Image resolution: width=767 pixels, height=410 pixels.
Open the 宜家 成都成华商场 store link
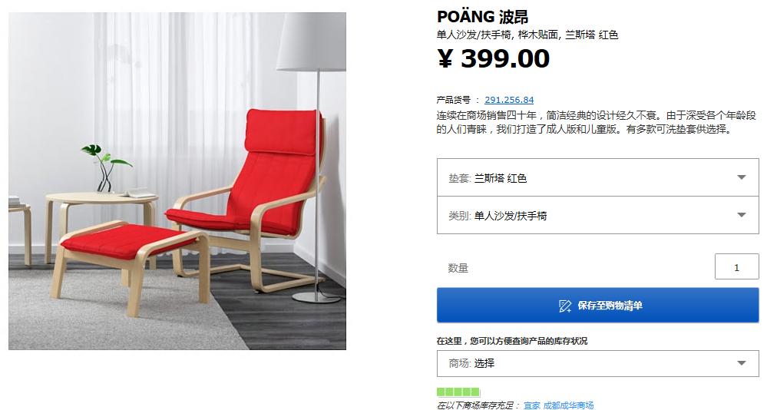[558, 405]
